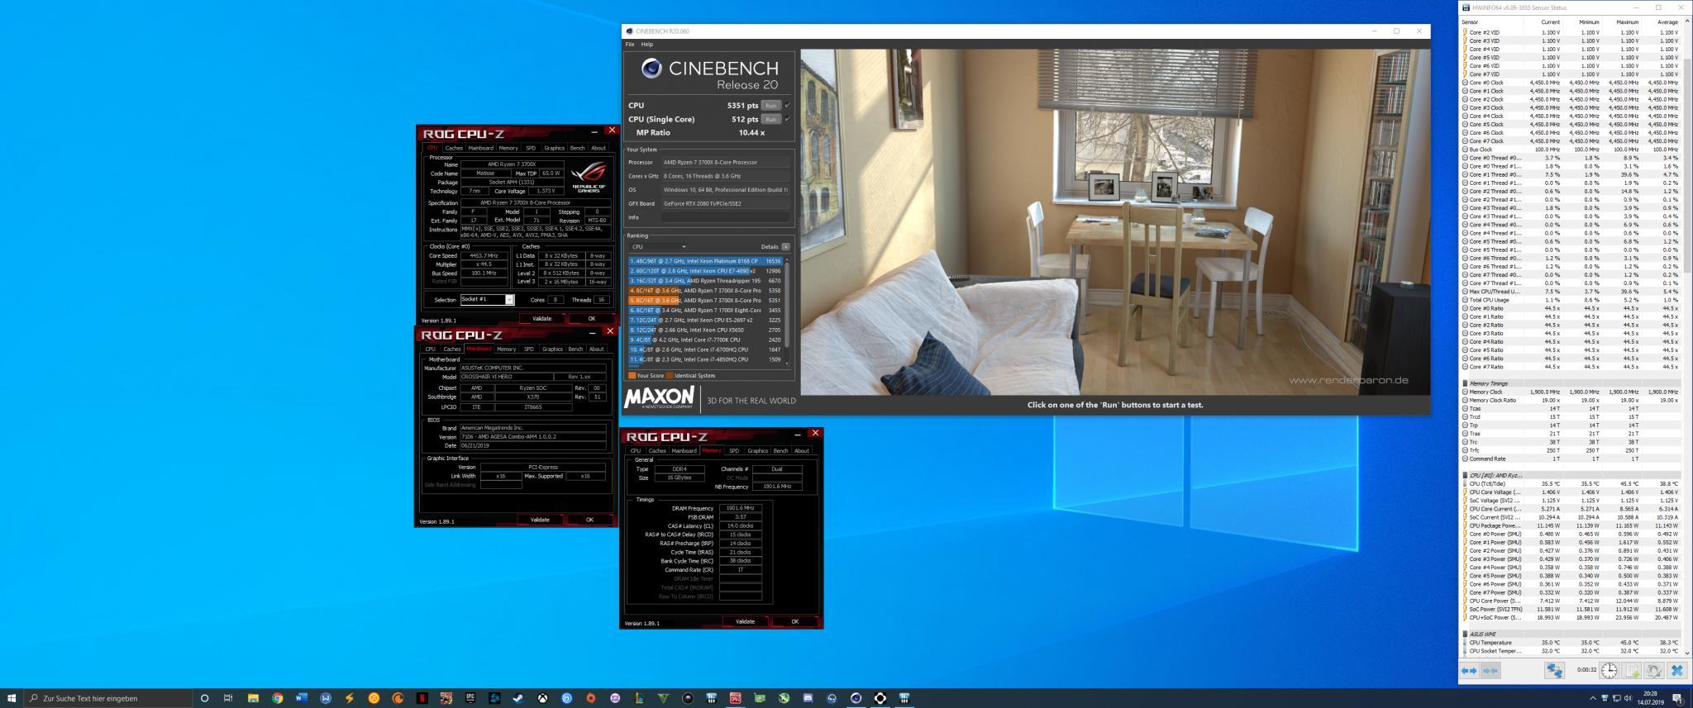The height and width of the screenshot is (708, 1693).
Task: Open Windows notification center
Action: 1678,699
